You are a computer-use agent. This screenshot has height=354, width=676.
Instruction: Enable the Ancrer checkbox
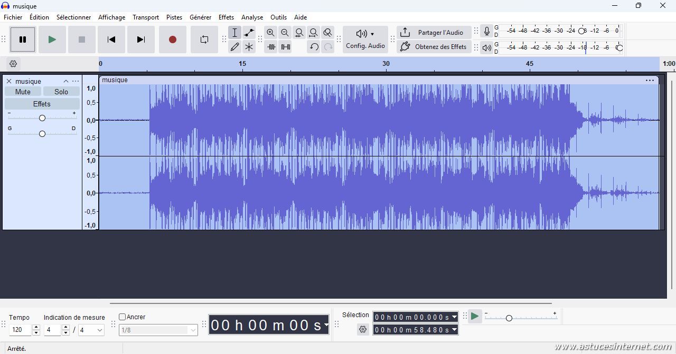click(x=123, y=317)
